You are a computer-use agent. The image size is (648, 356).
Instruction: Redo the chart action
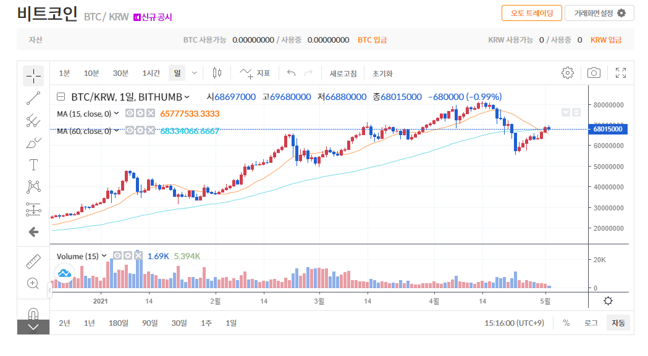pyautogui.click(x=308, y=73)
